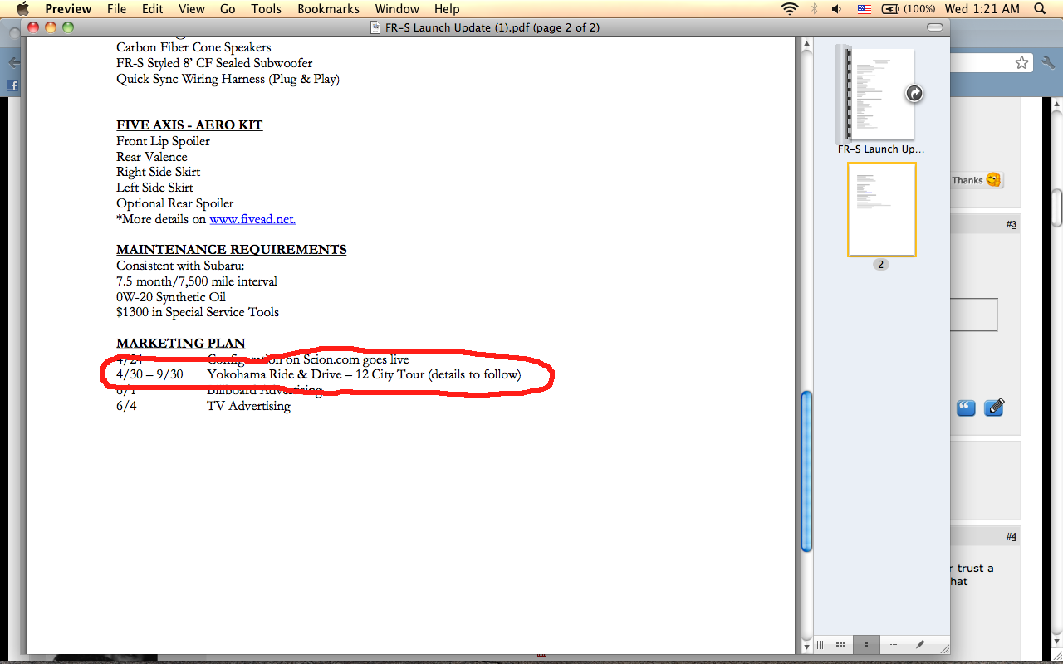Open the Tools menu
Image resolution: width=1063 pixels, height=664 pixels.
click(x=266, y=9)
